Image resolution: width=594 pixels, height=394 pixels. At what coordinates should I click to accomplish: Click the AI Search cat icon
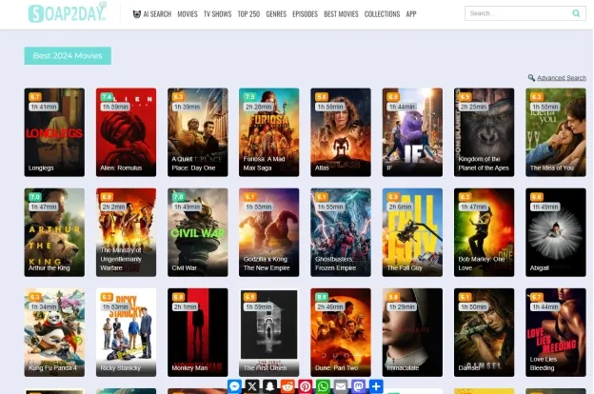(137, 14)
